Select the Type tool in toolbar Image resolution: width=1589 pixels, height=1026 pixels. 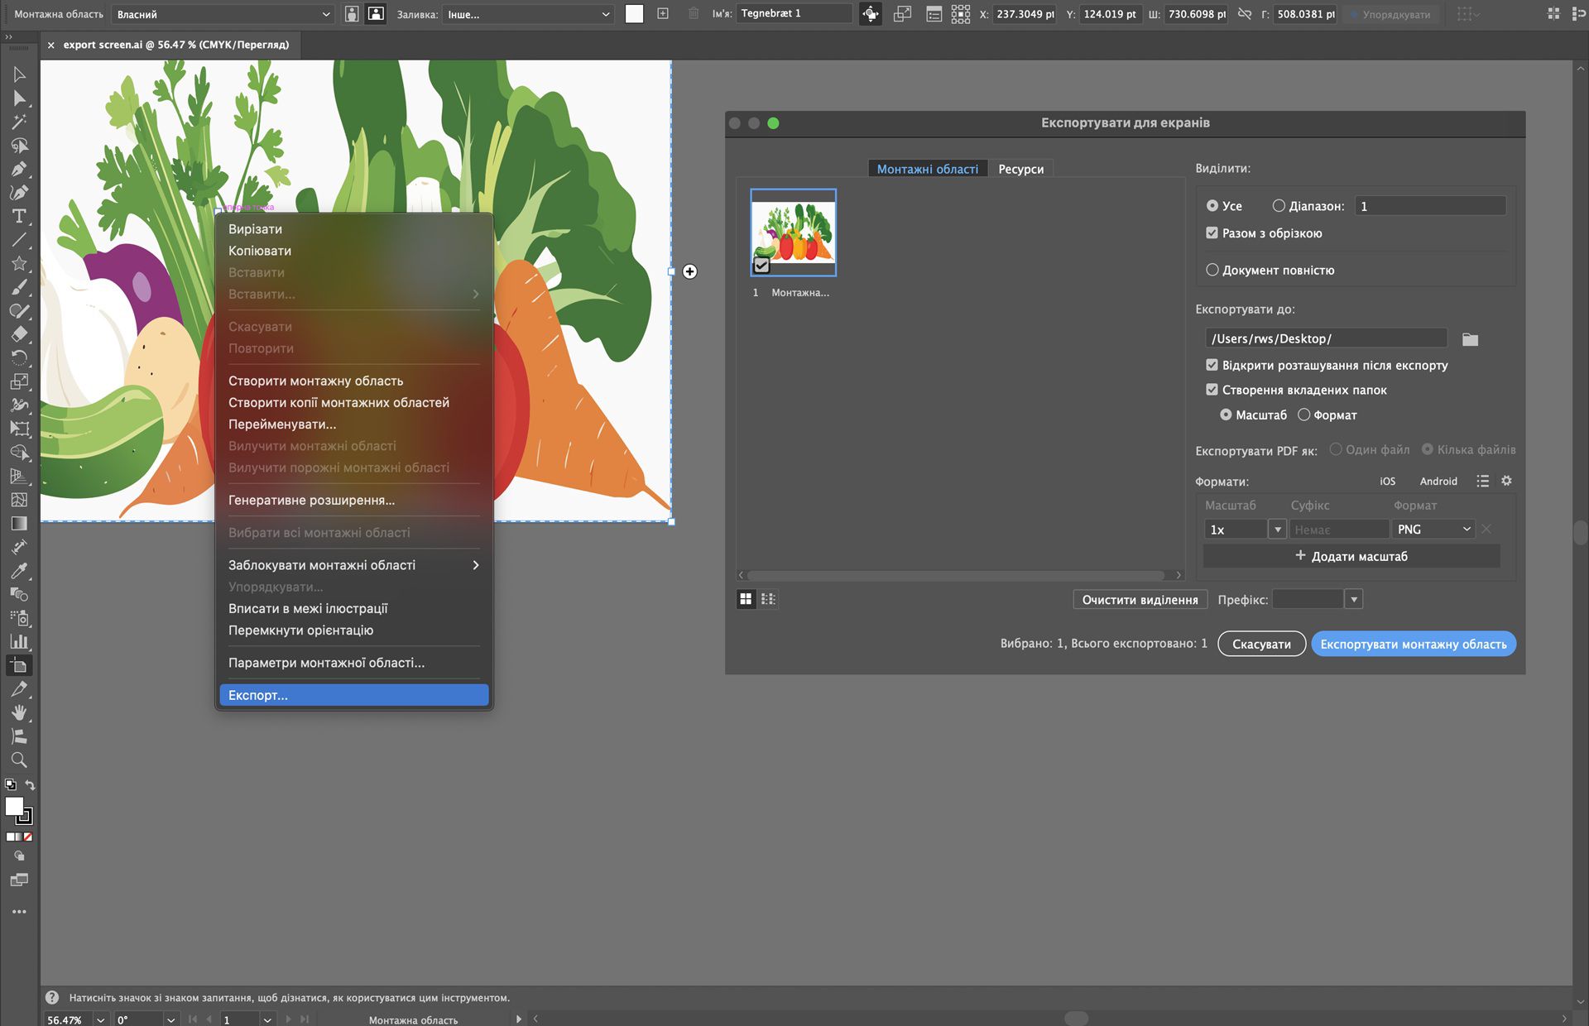[x=19, y=217]
